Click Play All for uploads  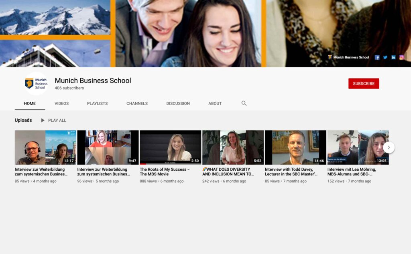point(54,120)
